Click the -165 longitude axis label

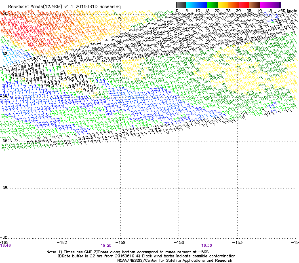(x=4, y=242)
